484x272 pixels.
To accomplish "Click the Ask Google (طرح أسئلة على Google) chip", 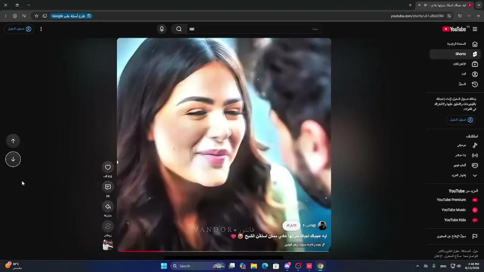I will [71, 16].
